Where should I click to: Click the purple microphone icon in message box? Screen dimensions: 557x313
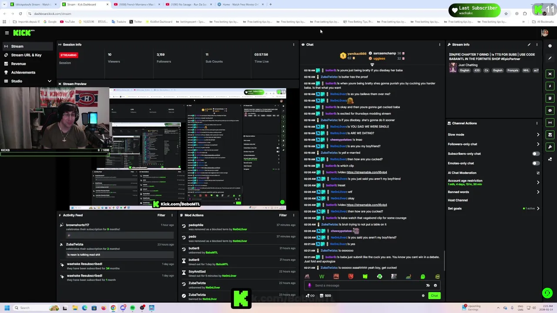coord(309,286)
